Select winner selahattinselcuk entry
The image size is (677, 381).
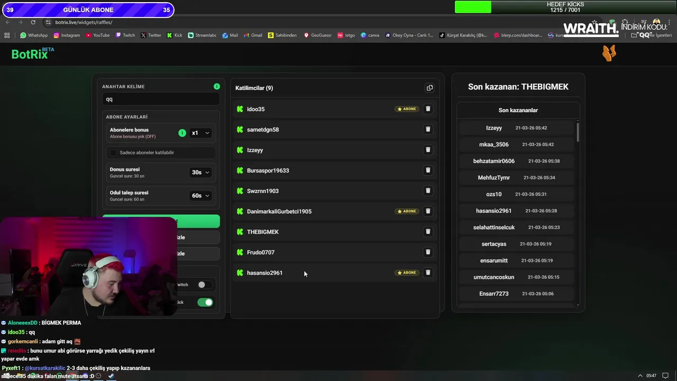[516, 228]
